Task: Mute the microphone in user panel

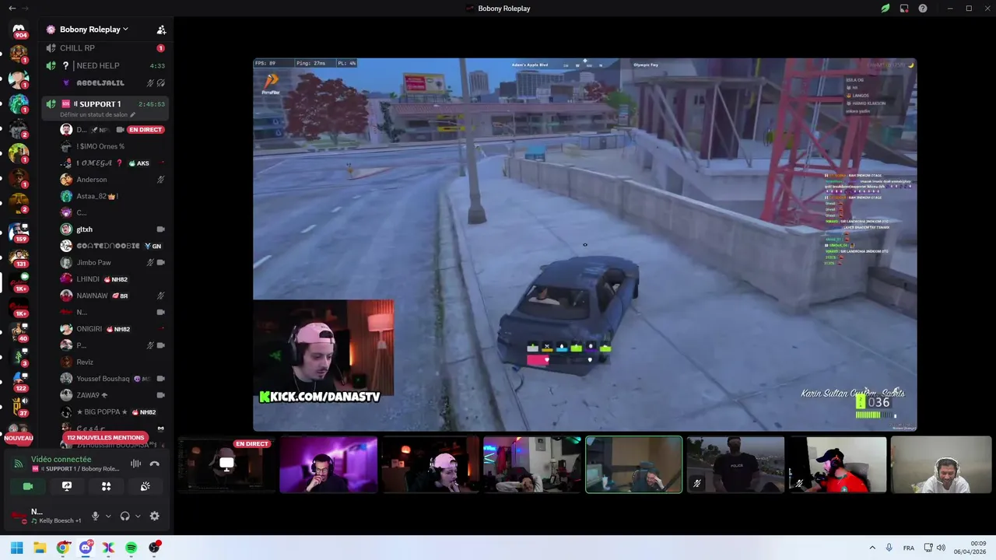Action: point(96,516)
